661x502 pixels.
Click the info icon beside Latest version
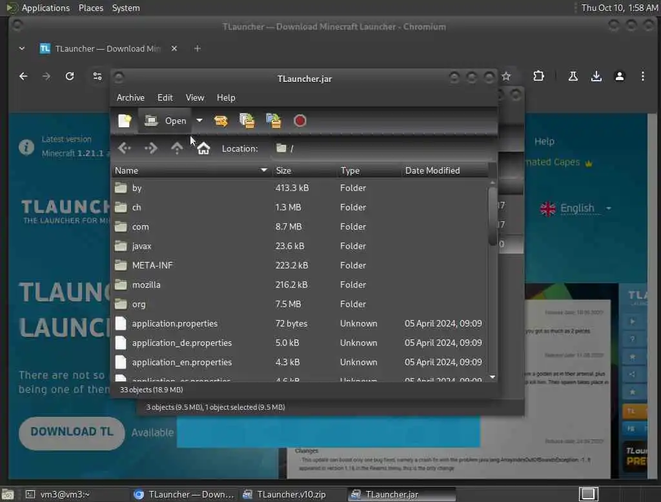[x=26, y=147]
